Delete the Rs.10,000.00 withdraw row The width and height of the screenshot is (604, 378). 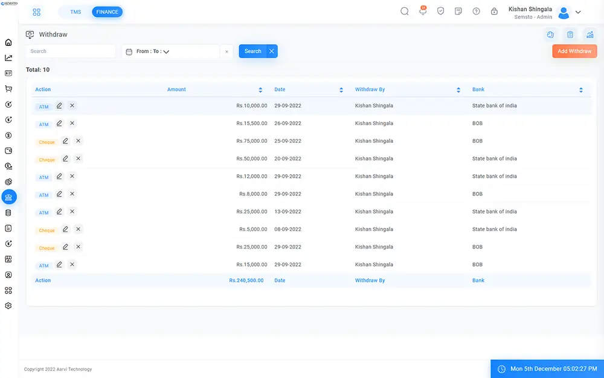click(x=72, y=106)
